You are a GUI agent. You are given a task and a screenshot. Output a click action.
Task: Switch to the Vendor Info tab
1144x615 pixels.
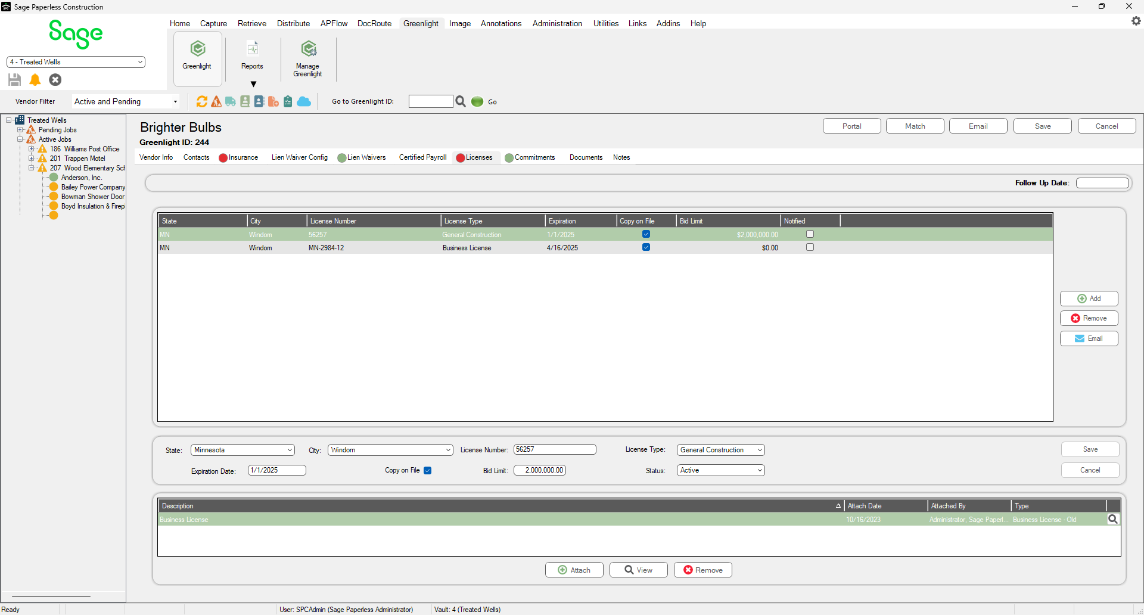156,157
